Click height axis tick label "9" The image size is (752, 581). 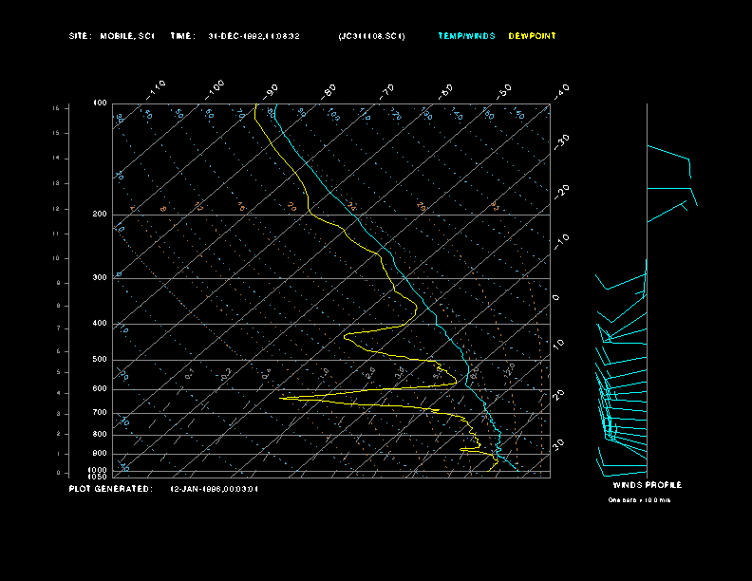pos(59,283)
